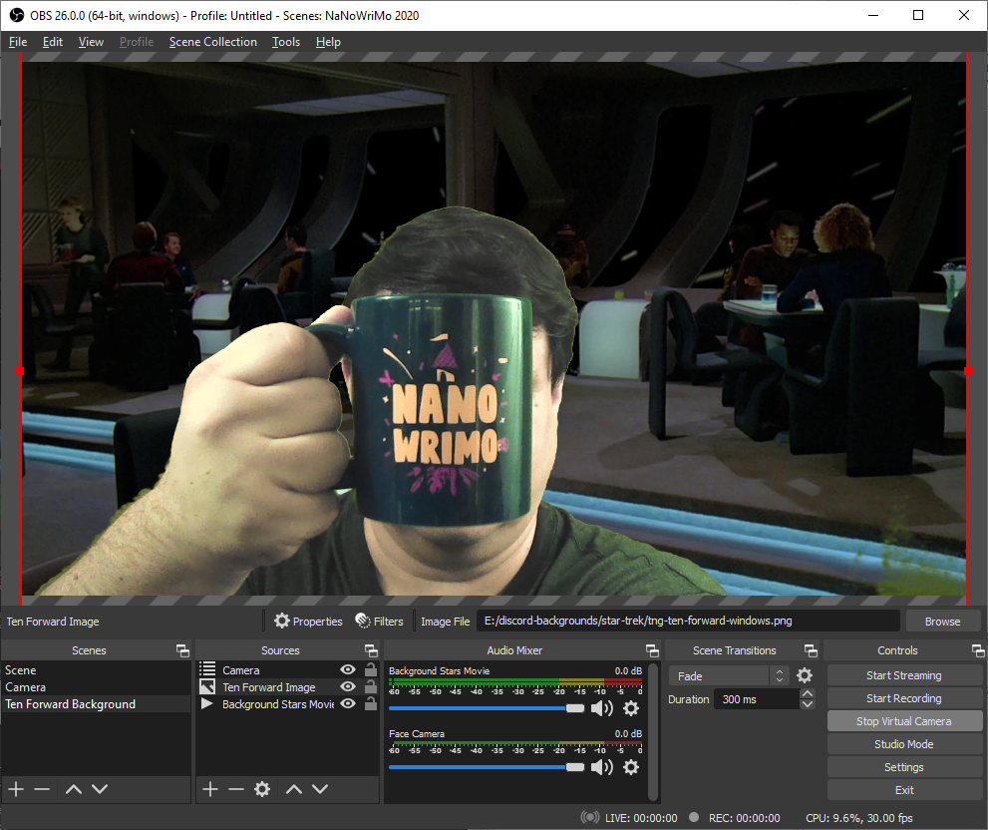Lock the Ten Forward Image source
Viewport: 988px width, 830px height.
coord(371,686)
